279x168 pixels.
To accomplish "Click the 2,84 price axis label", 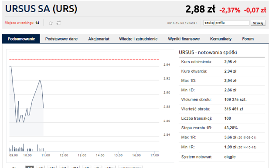I will tap(167, 134).
